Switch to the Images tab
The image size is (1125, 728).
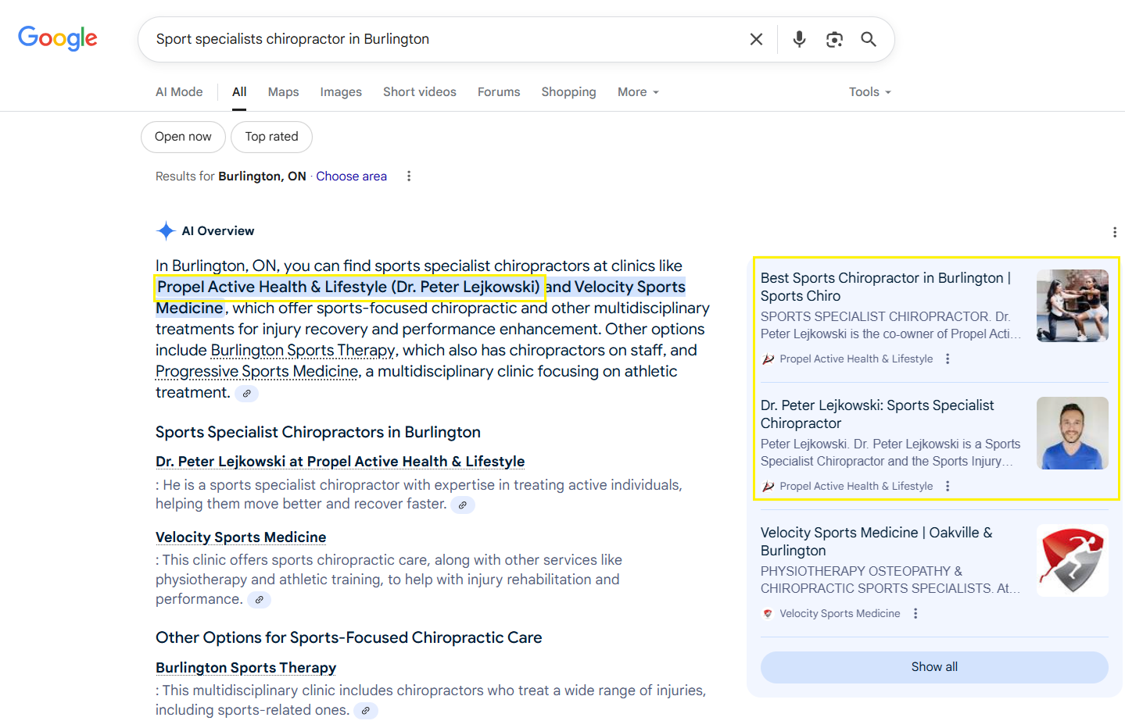click(x=341, y=92)
